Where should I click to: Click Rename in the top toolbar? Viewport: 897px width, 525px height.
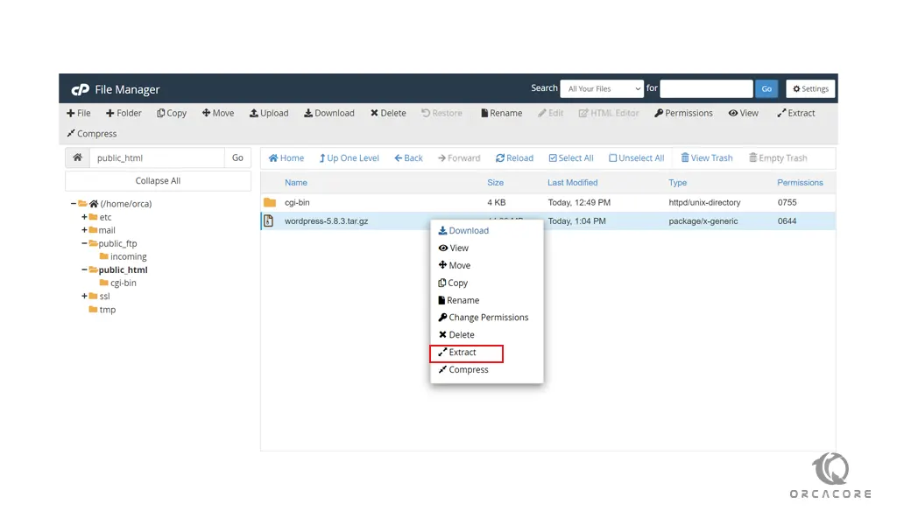[501, 113]
